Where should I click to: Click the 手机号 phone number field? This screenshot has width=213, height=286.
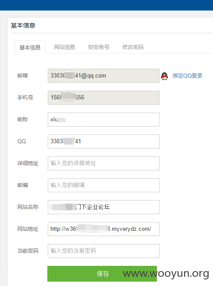[103, 98]
